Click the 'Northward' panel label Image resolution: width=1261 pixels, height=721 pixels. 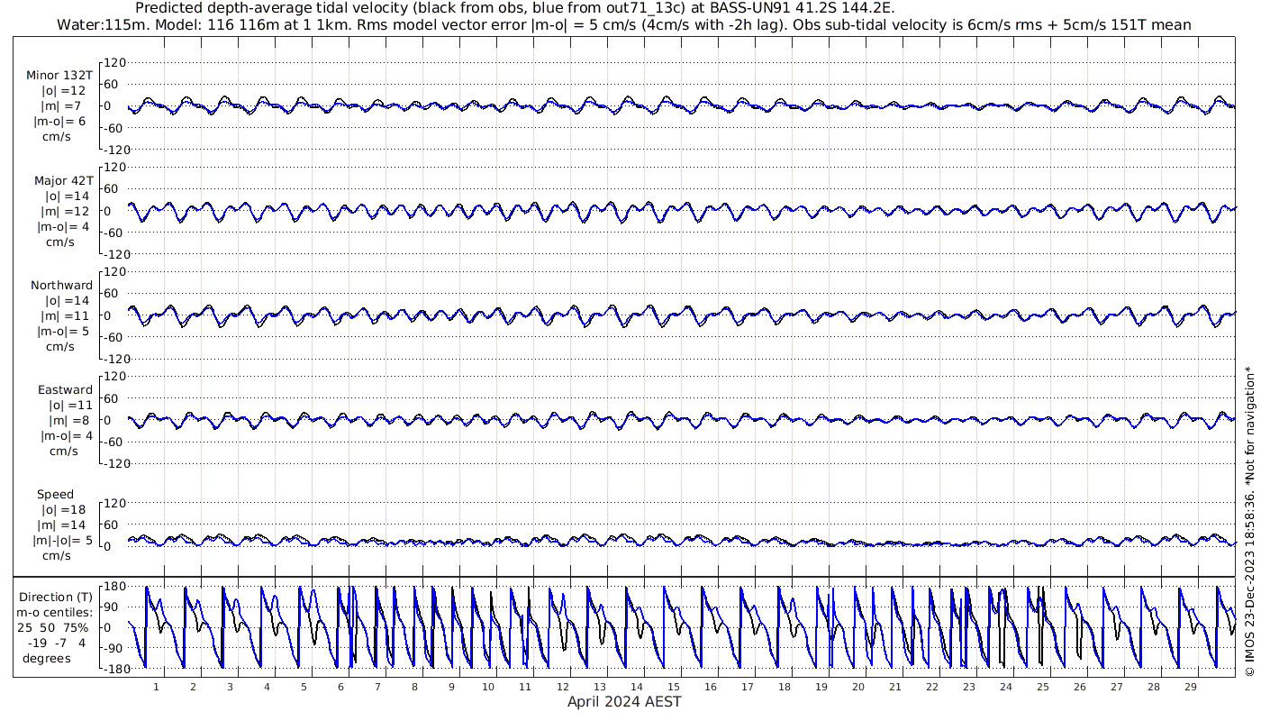point(61,285)
